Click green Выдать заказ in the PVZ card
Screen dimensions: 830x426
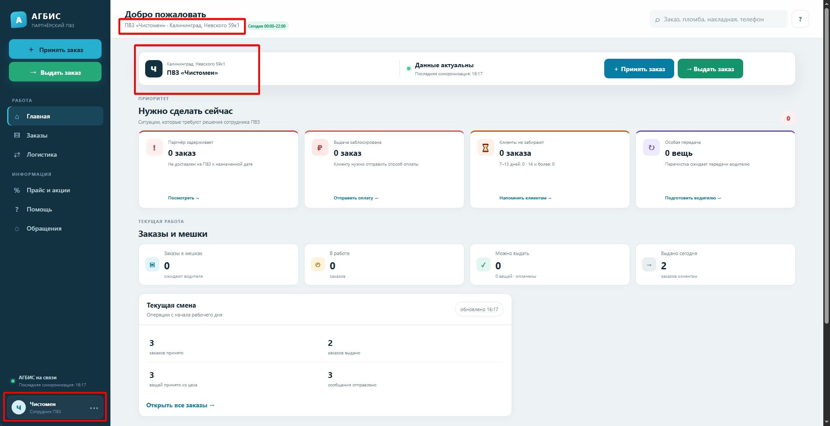pyautogui.click(x=710, y=69)
